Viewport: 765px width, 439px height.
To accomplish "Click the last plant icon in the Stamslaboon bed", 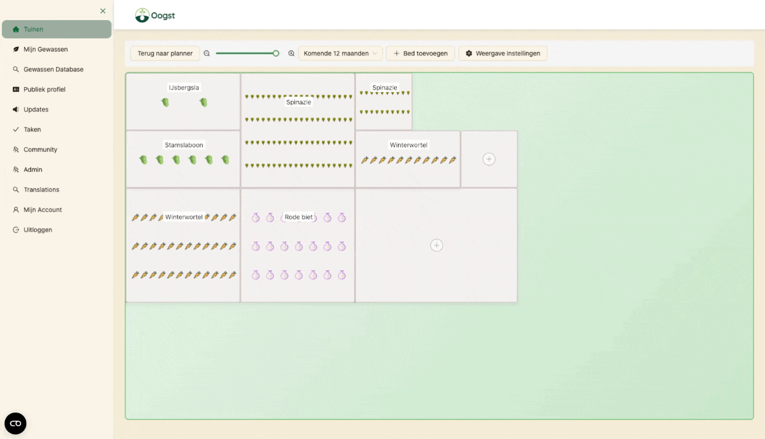I will pyautogui.click(x=225, y=160).
